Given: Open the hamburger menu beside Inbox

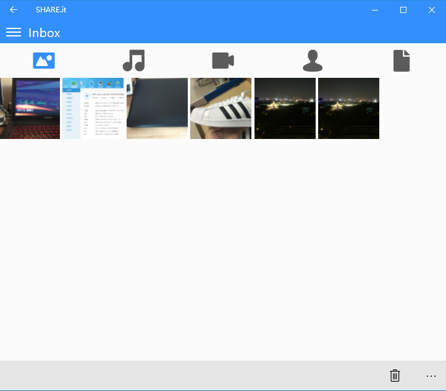Looking at the screenshot, I should [14, 32].
